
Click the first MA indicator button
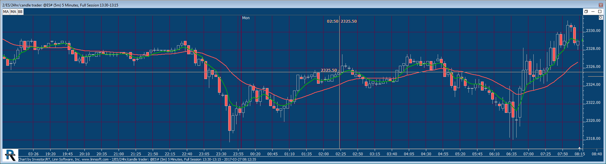(6, 12)
